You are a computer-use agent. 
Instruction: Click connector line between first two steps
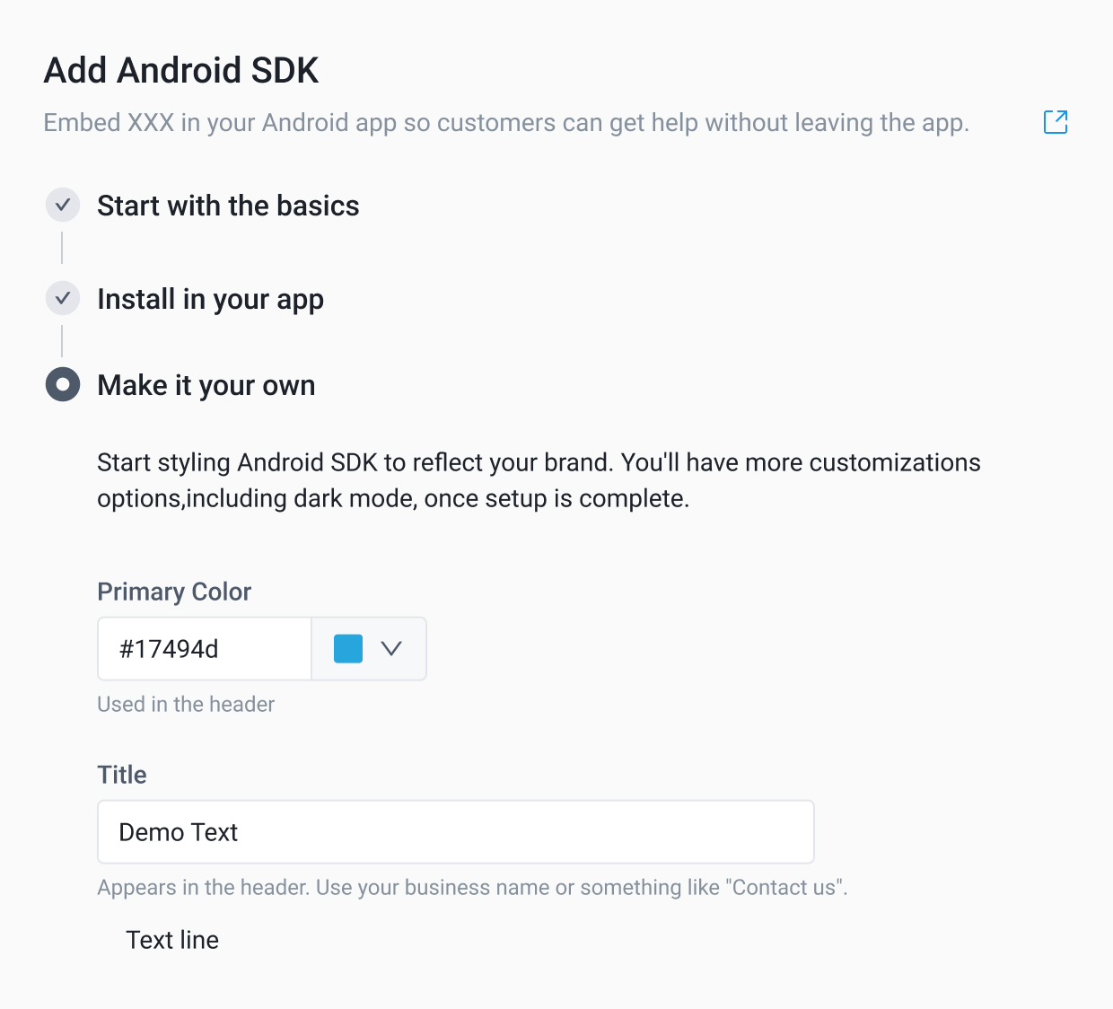click(62, 248)
